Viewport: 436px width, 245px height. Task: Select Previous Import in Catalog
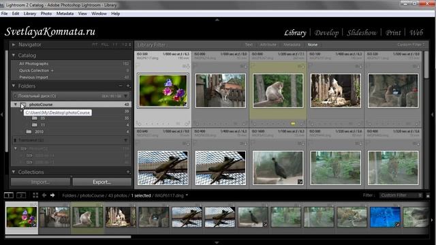click(71, 77)
